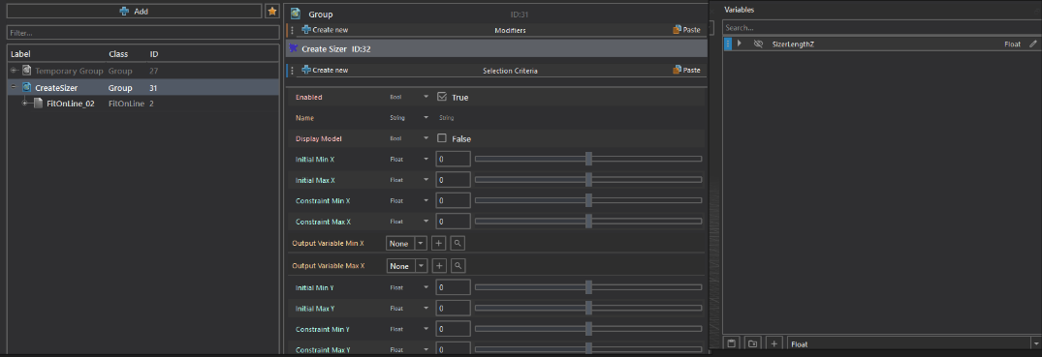The width and height of the screenshot is (1042, 357).
Task: Click Create new in Selection Criteria bar
Action: coord(325,70)
